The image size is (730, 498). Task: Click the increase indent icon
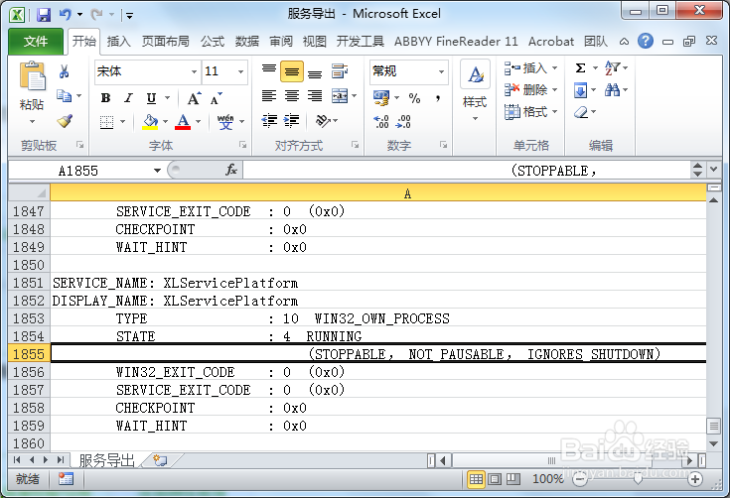(292, 121)
